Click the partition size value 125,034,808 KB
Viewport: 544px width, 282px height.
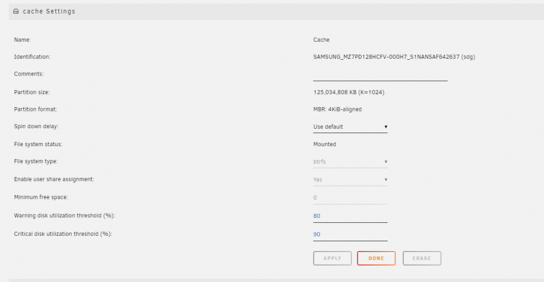(349, 92)
